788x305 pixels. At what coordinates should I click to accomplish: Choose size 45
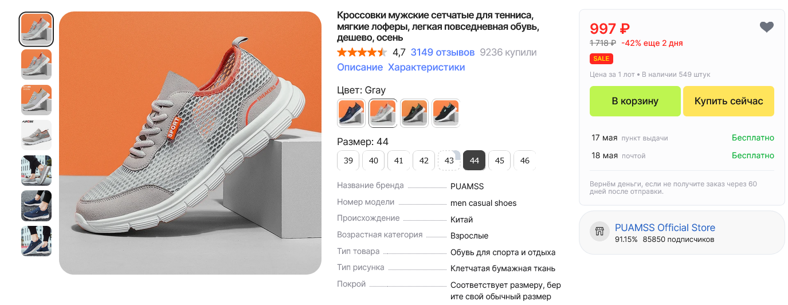[x=499, y=161]
